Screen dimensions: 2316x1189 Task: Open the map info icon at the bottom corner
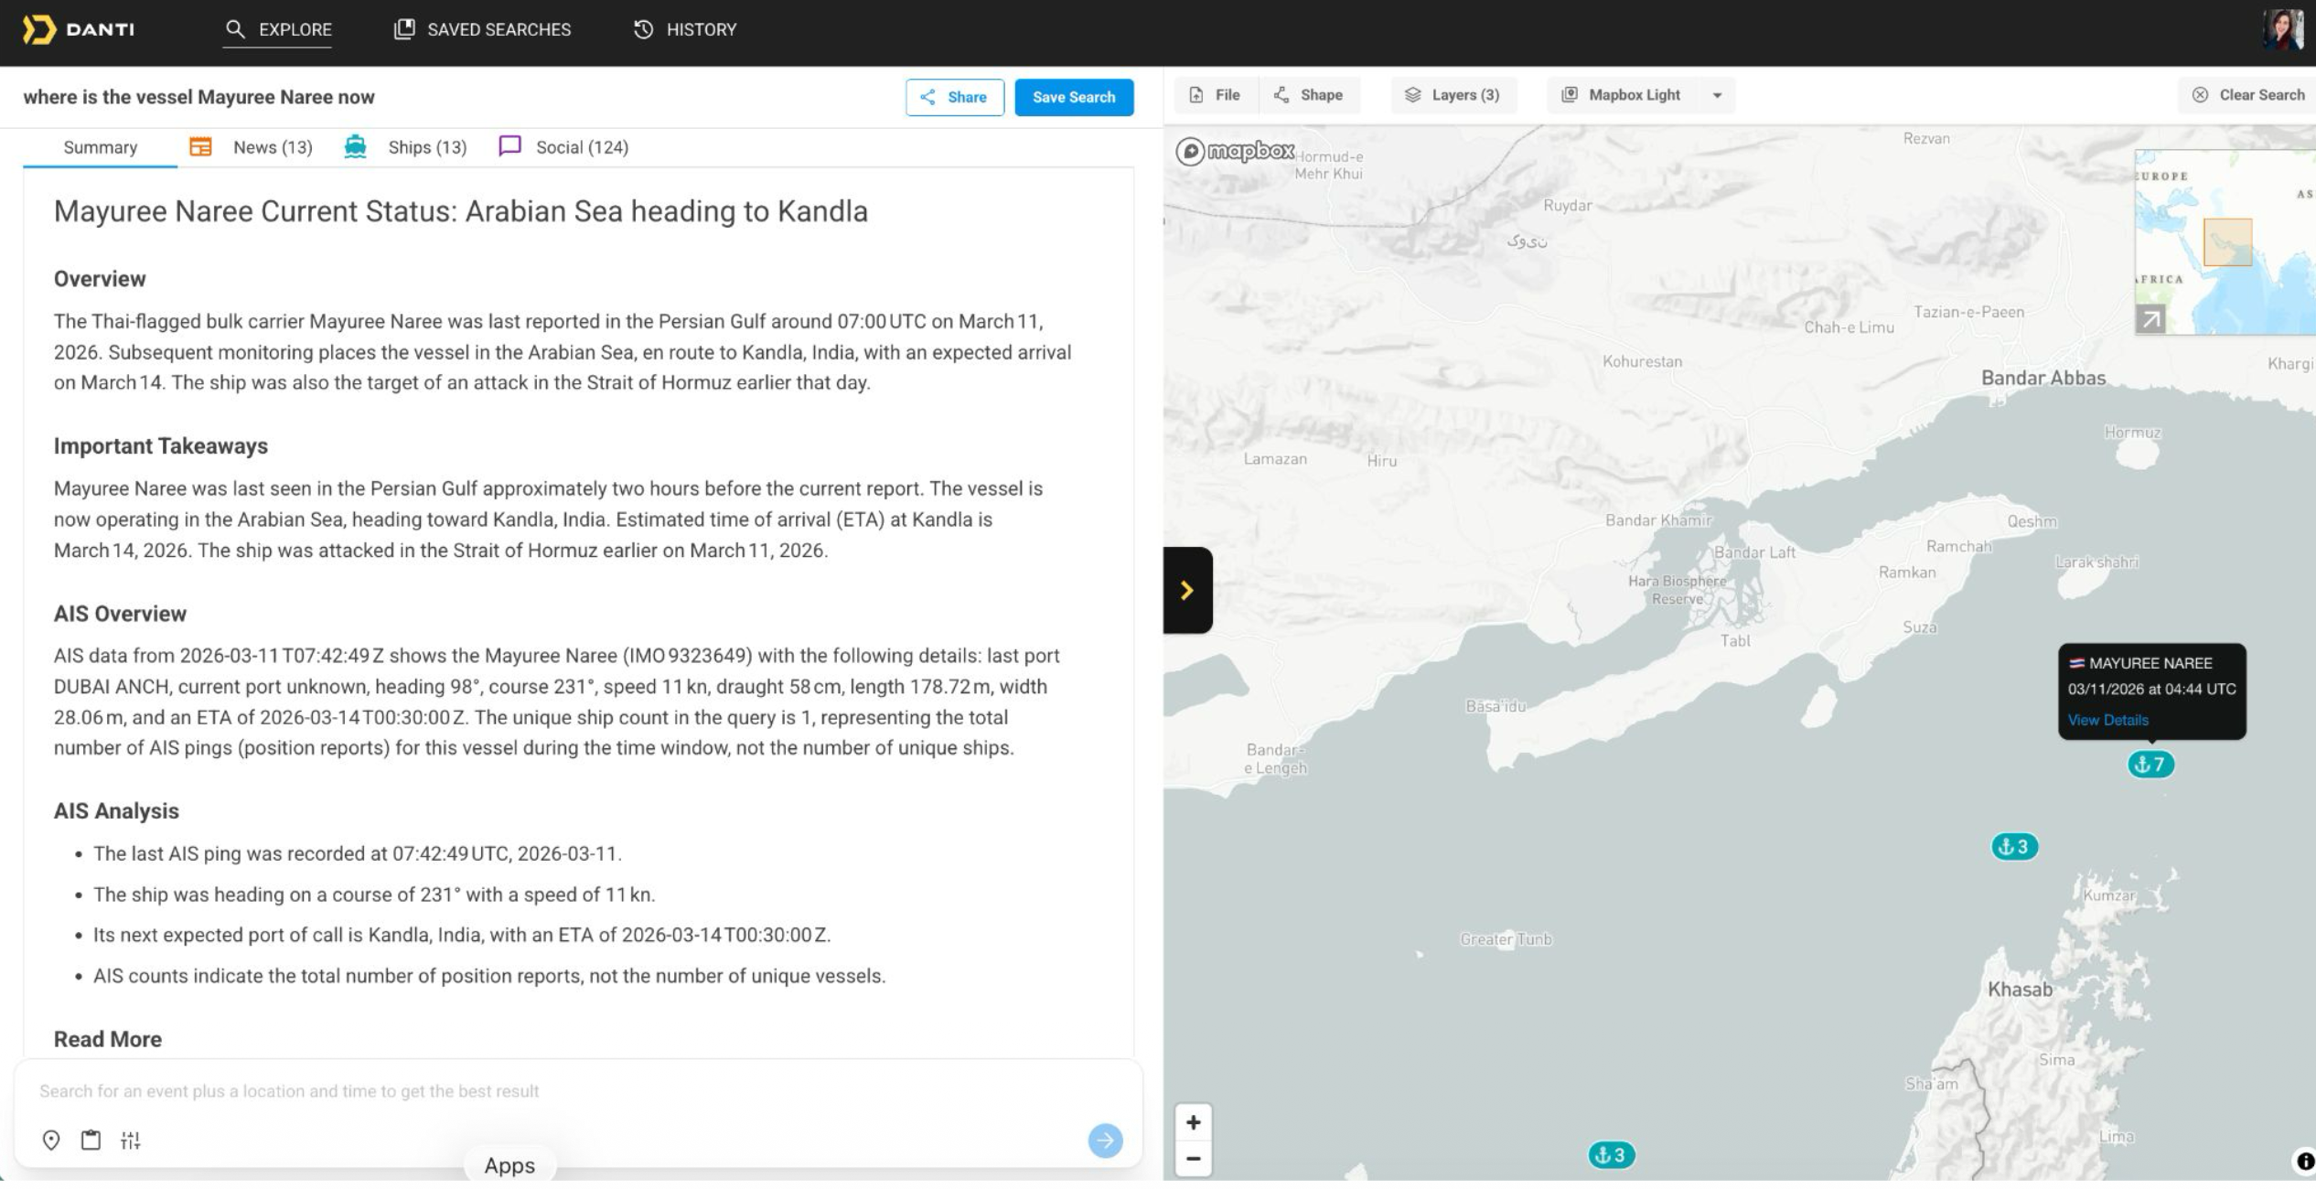tap(2305, 1161)
